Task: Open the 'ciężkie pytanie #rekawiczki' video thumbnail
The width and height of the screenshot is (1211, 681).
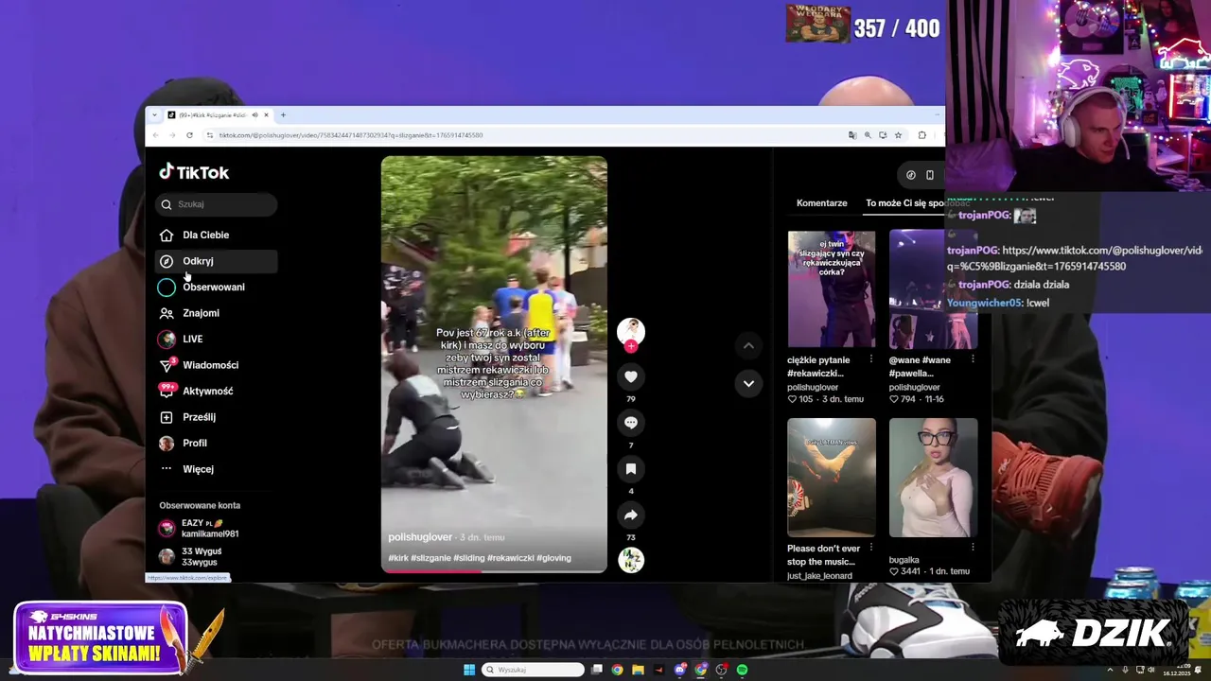Action: (832, 289)
